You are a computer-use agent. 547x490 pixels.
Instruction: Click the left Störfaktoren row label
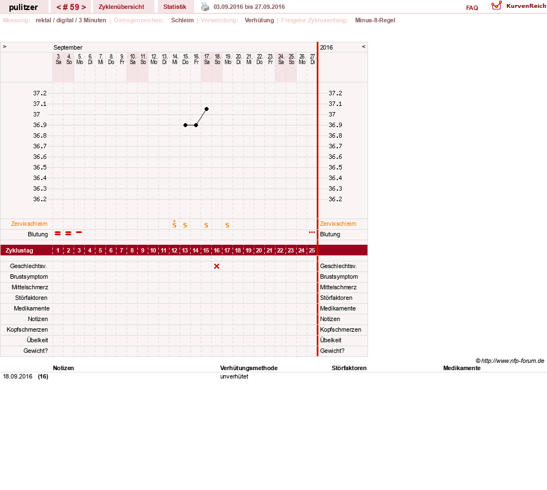pos(31,298)
